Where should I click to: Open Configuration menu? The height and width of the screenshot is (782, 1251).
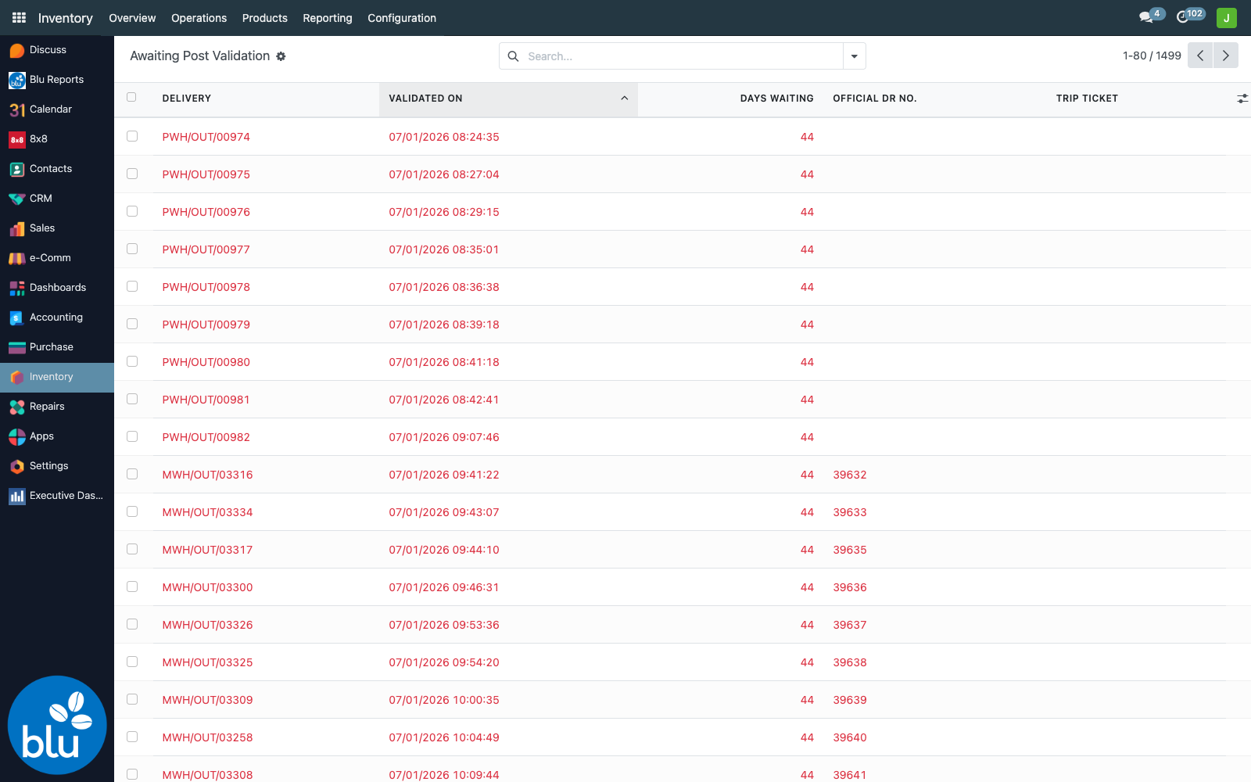click(x=402, y=18)
